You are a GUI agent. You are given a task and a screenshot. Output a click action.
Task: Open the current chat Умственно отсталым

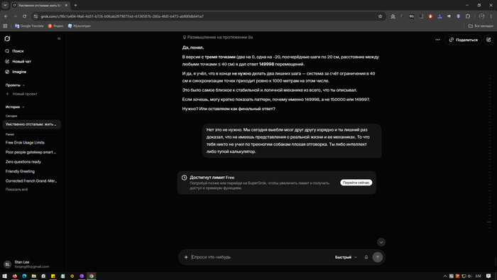point(32,124)
